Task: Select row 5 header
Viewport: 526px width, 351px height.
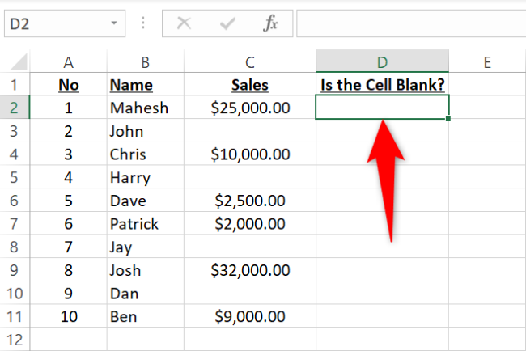Action: coord(15,177)
